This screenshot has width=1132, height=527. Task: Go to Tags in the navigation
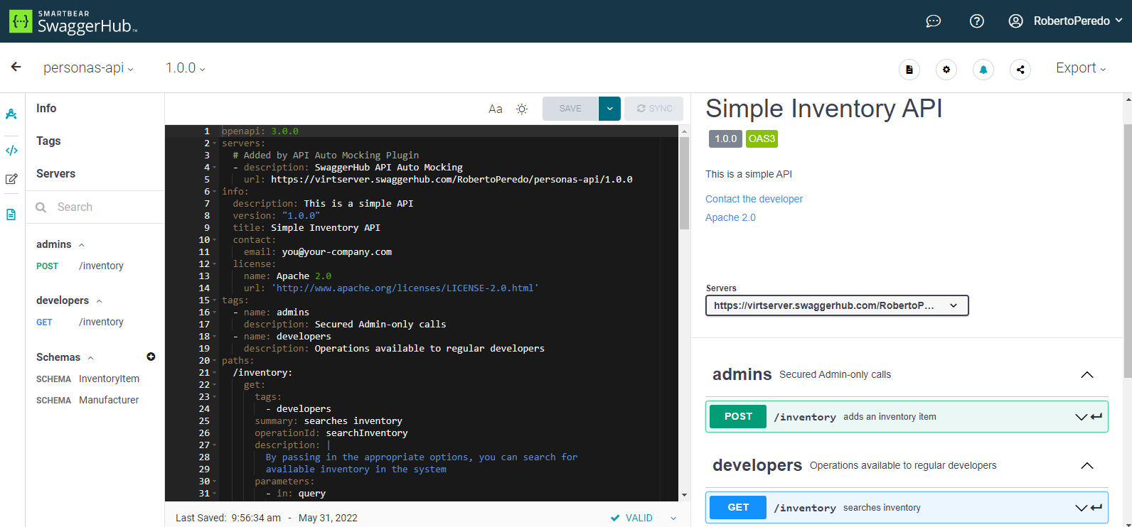tap(48, 141)
